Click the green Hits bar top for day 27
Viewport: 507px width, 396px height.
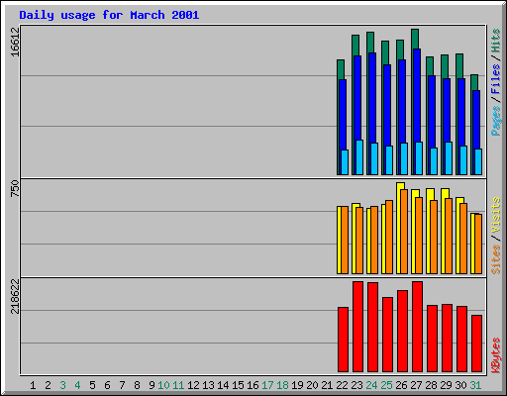pyautogui.click(x=415, y=39)
